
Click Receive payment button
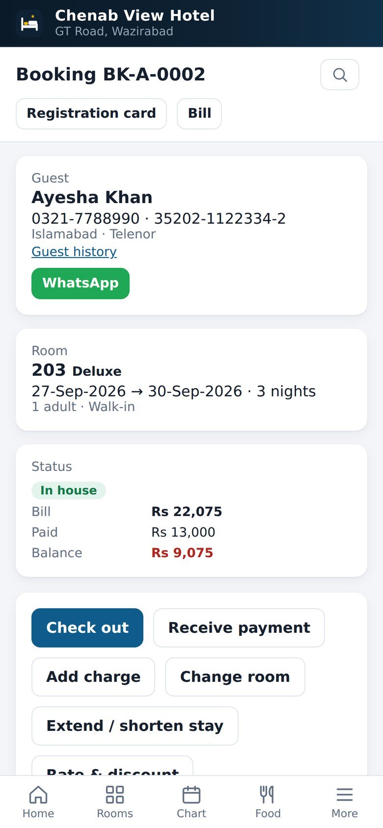239,628
